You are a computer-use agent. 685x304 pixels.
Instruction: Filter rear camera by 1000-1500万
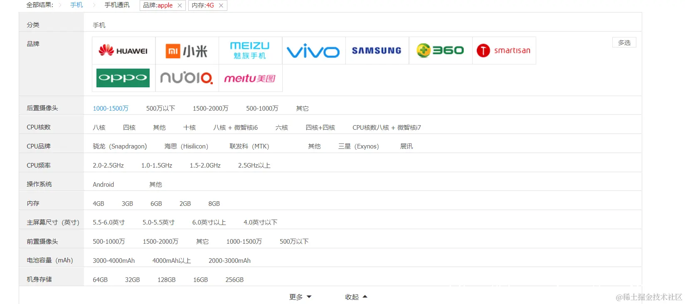[111, 109]
